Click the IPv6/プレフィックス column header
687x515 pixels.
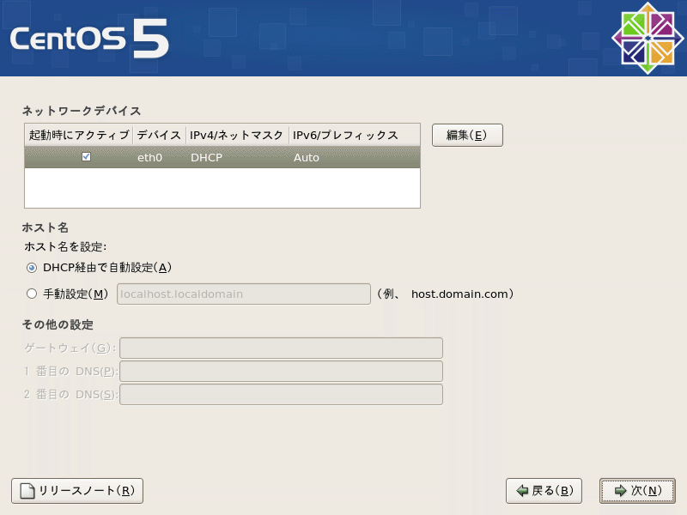[x=354, y=135]
